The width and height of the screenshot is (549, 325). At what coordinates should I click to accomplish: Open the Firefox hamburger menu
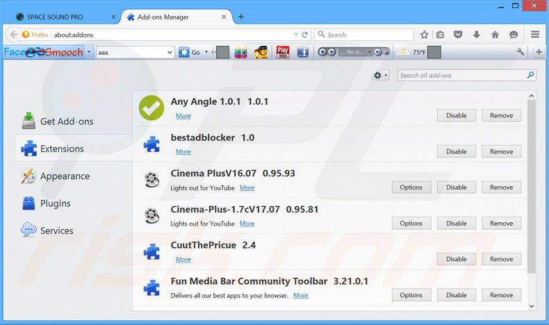tap(534, 34)
